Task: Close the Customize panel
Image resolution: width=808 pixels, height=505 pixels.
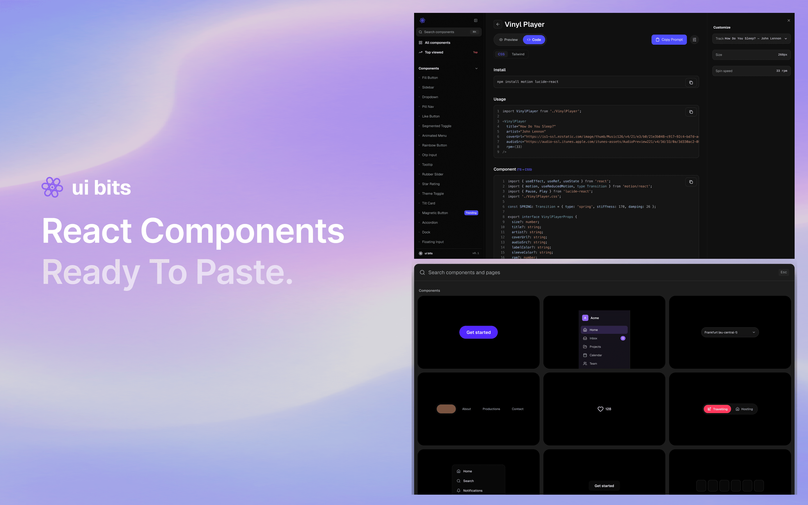Action: 789,20
